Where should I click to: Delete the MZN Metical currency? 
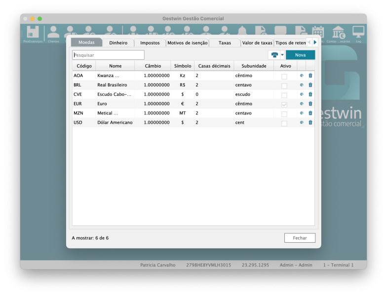[x=310, y=113]
